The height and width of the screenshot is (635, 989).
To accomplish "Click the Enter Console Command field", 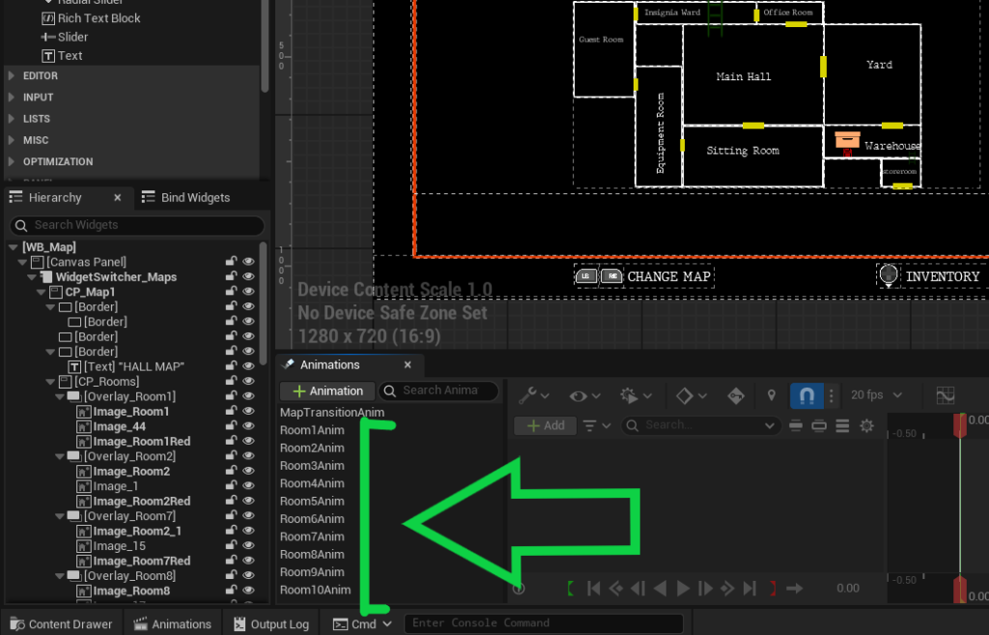I will click(x=543, y=623).
